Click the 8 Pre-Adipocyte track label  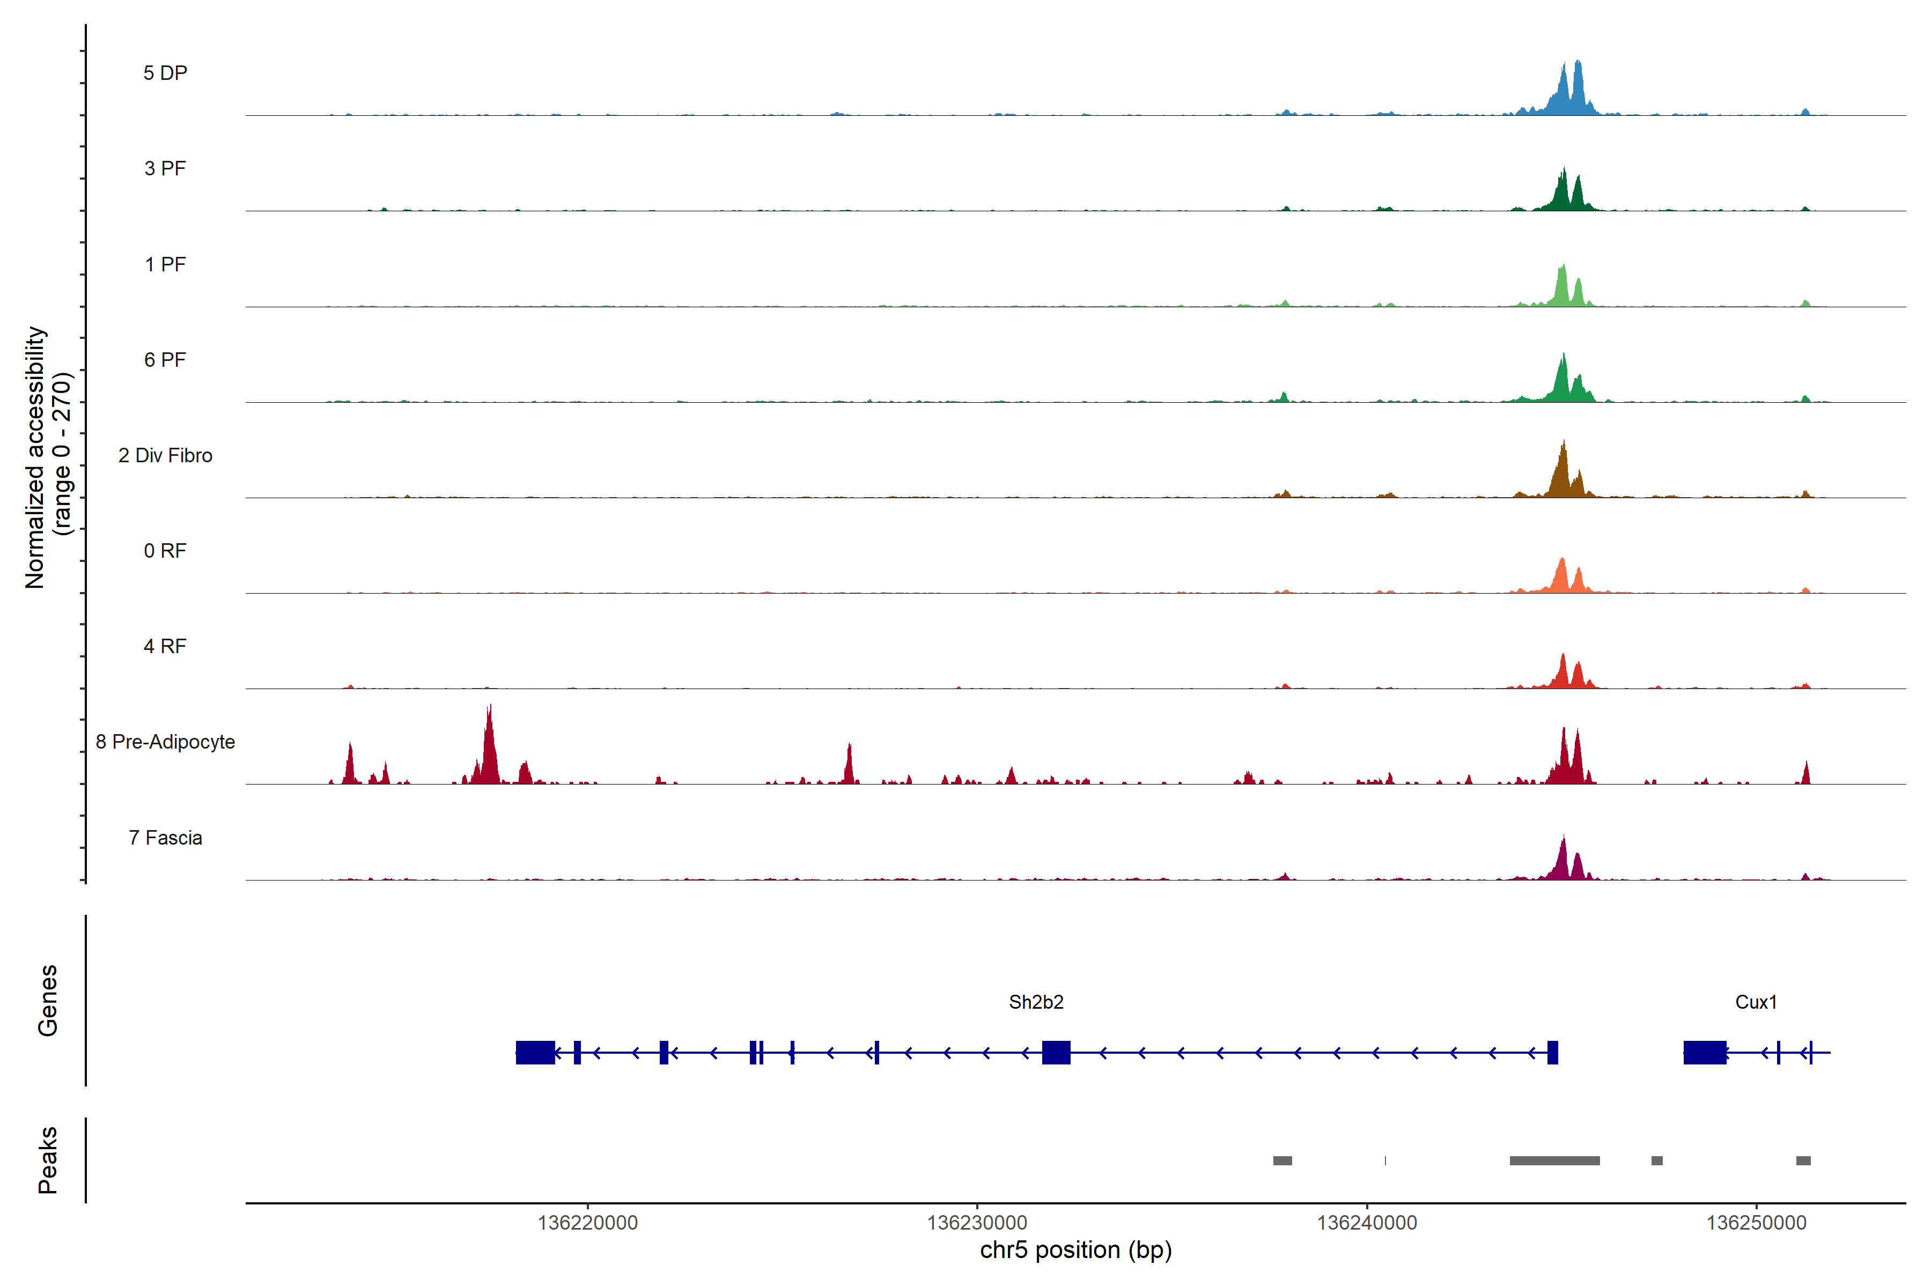(x=165, y=742)
